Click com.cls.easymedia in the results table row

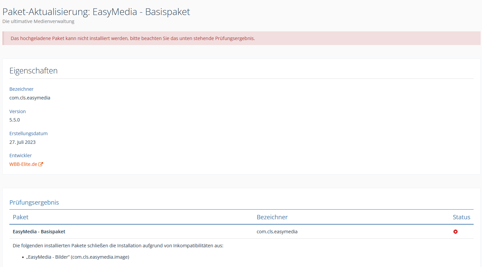click(277, 232)
